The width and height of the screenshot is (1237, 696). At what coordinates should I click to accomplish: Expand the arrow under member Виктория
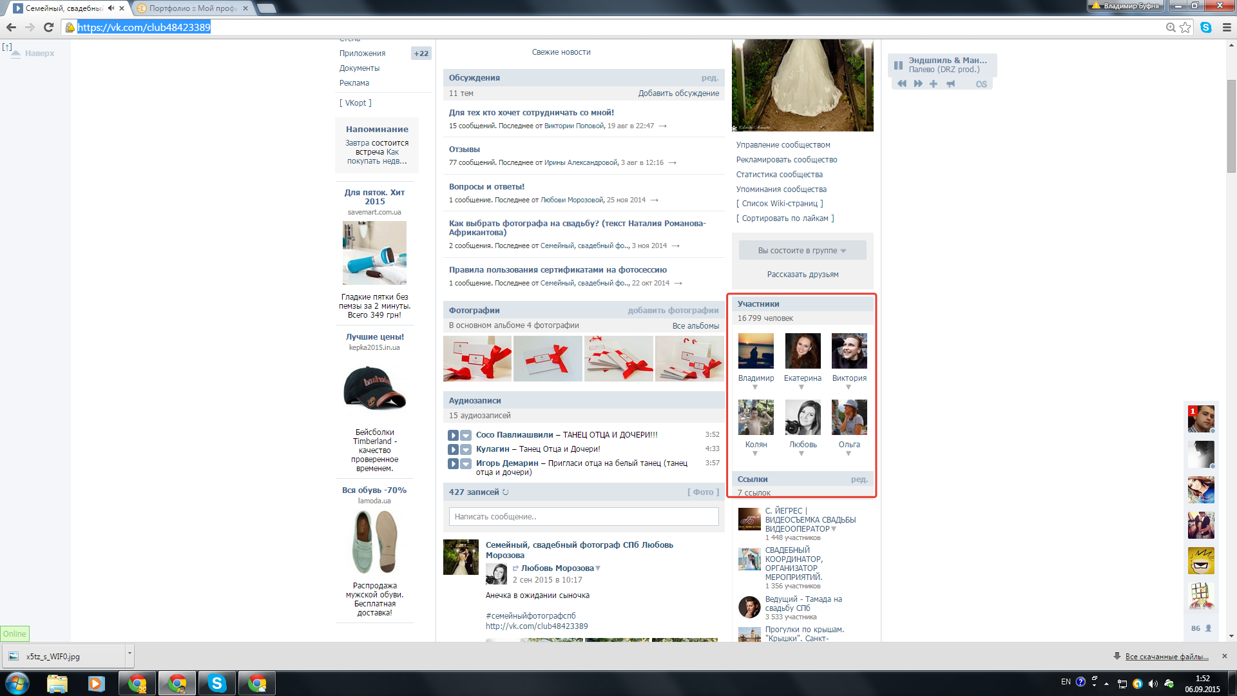(x=849, y=387)
